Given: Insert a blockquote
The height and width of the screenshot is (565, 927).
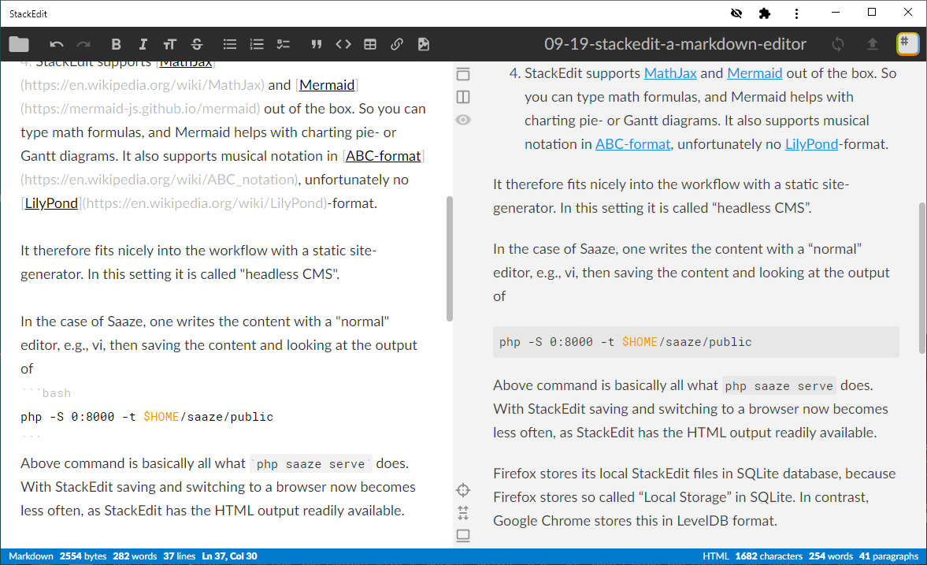Looking at the screenshot, I should coord(317,44).
